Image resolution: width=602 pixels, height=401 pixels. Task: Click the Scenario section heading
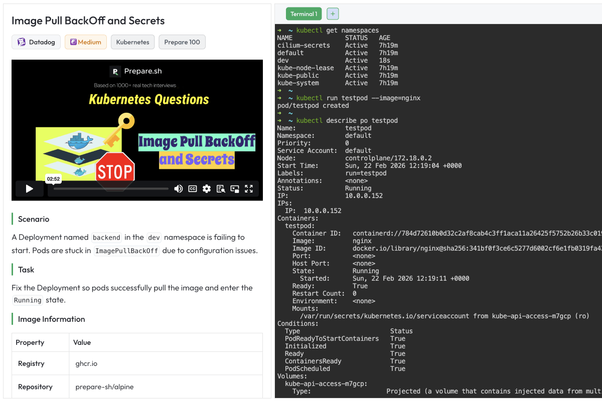click(x=34, y=219)
